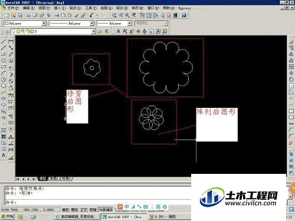Click the Undo arrow icon

(x=91, y=15)
